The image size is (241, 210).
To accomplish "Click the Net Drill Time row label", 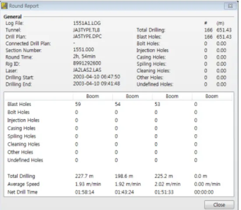I will [22, 192].
